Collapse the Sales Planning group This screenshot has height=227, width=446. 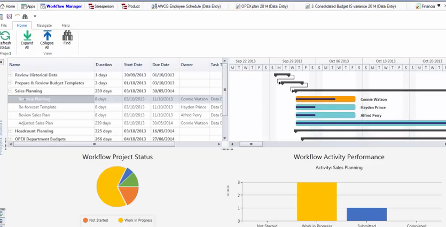point(10,91)
